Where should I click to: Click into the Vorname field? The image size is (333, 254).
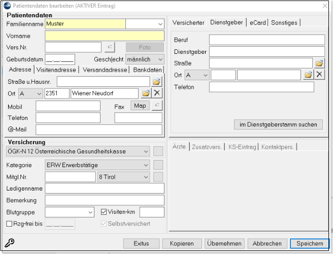coord(105,36)
